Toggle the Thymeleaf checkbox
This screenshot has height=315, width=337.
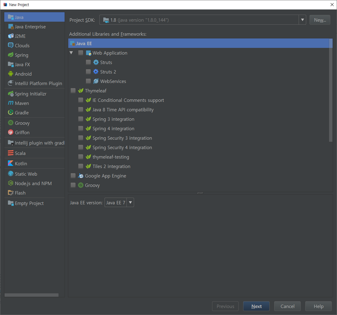(x=73, y=91)
